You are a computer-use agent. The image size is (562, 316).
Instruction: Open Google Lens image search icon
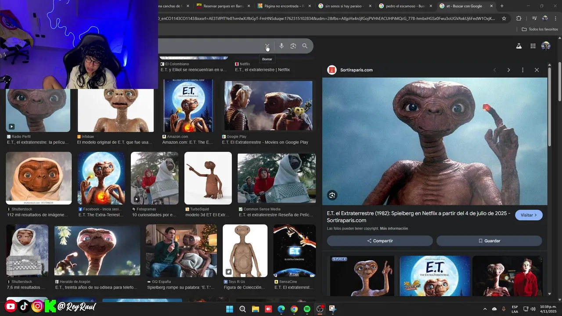(293, 46)
